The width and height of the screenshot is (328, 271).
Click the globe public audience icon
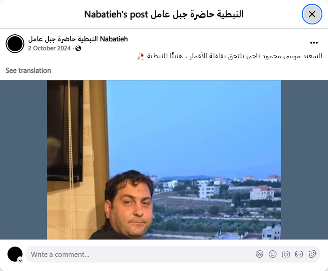78,48
